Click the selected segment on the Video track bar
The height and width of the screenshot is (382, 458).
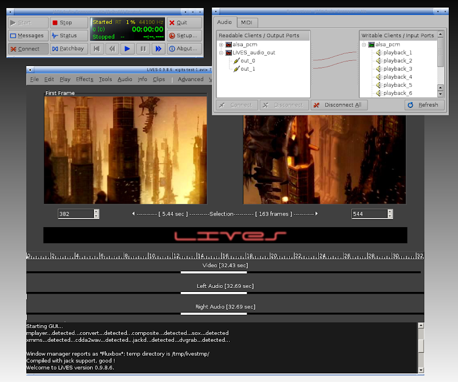pyautogui.click(x=214, y=272)
